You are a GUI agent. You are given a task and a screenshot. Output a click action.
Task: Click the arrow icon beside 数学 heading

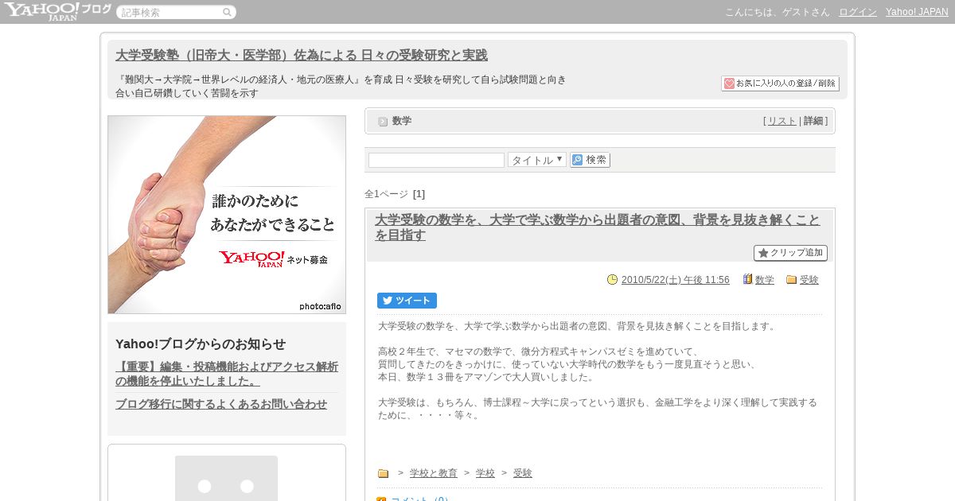383,122
